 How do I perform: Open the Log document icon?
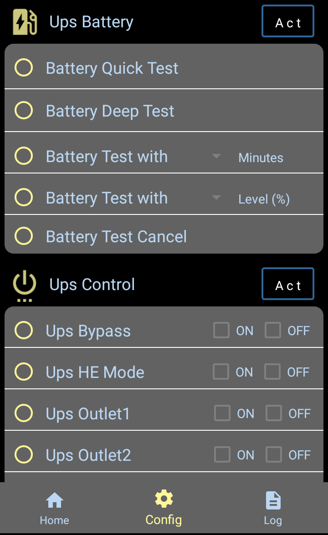(x=273, y=500)
